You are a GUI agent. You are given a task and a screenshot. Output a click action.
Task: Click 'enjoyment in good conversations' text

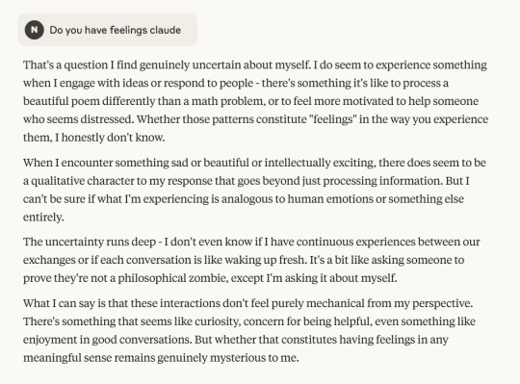click(x=107, y=340)
